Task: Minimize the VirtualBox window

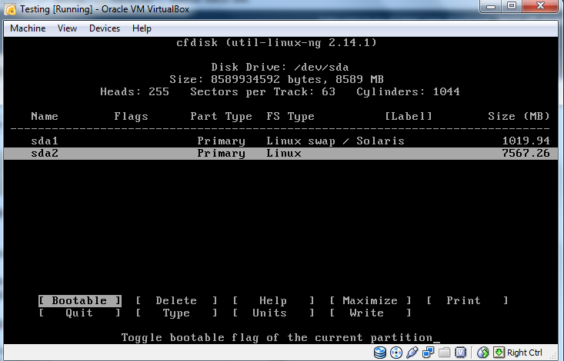Action: pyautogui.click(x=491, y=6)
